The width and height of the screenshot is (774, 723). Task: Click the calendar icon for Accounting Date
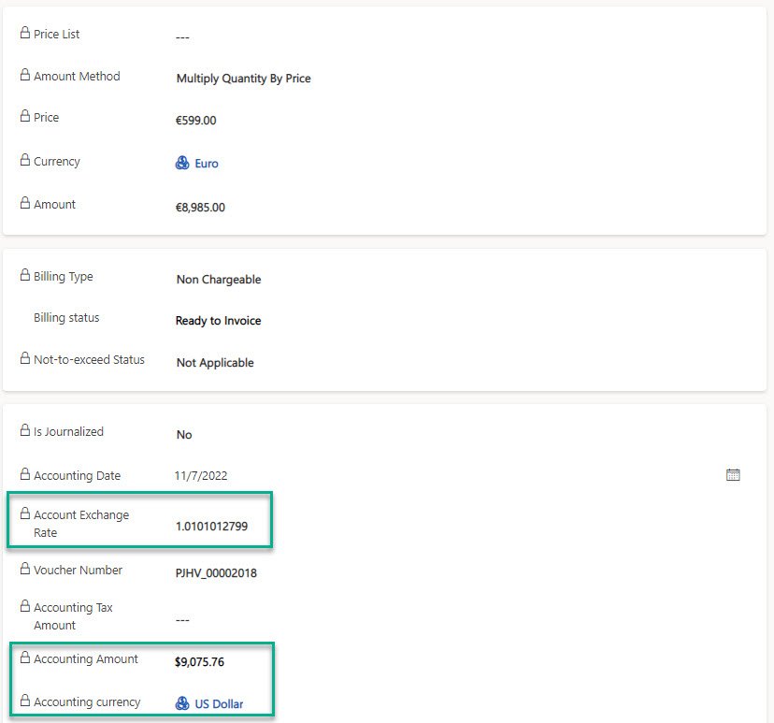click(733, 475)
